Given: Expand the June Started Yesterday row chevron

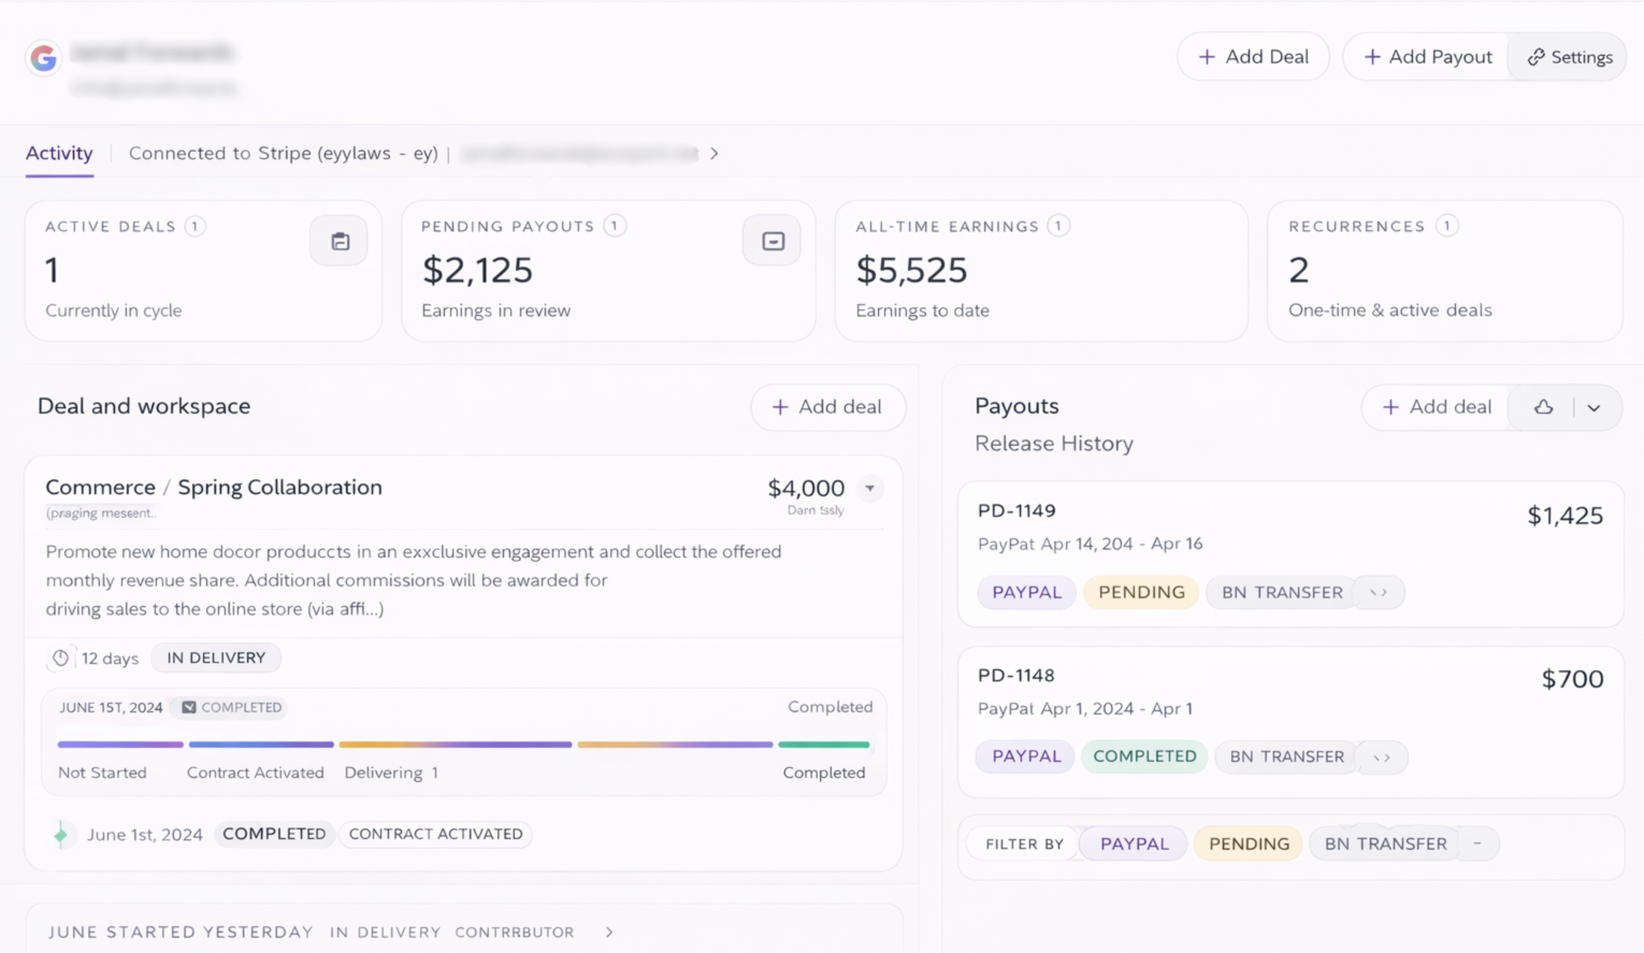Looking at the screenshot, I should tap(609, 932).
